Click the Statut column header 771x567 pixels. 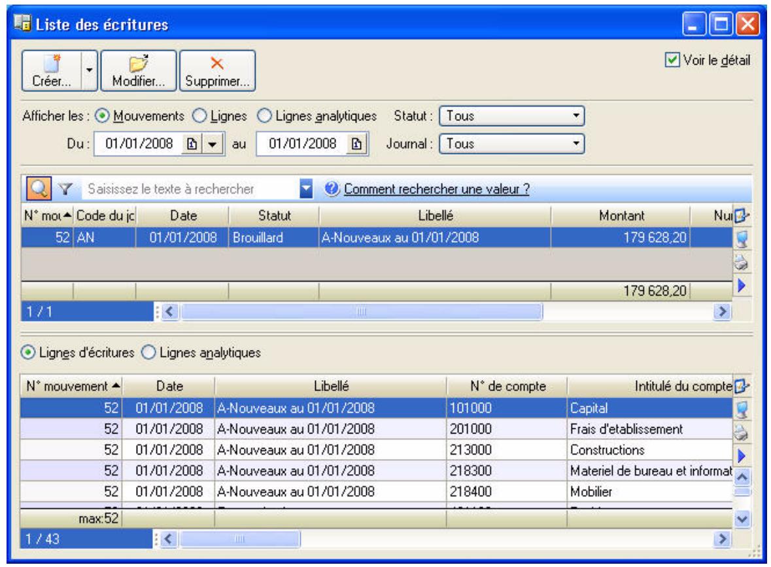coord(275,215)
